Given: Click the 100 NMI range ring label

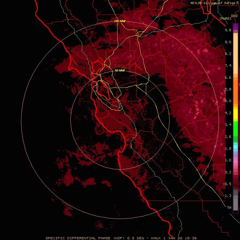Looking at the screenshot, I should (120, 21).
